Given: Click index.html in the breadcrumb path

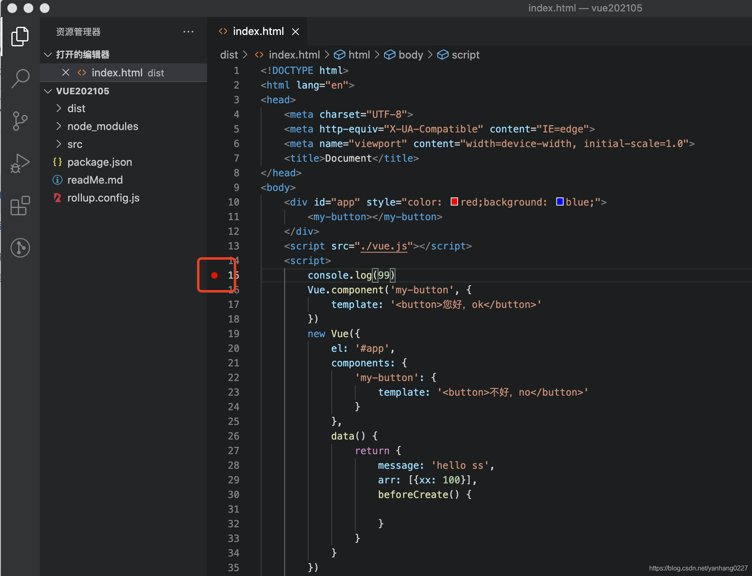Looking at the screenshot, I should [x=294, y=55].
